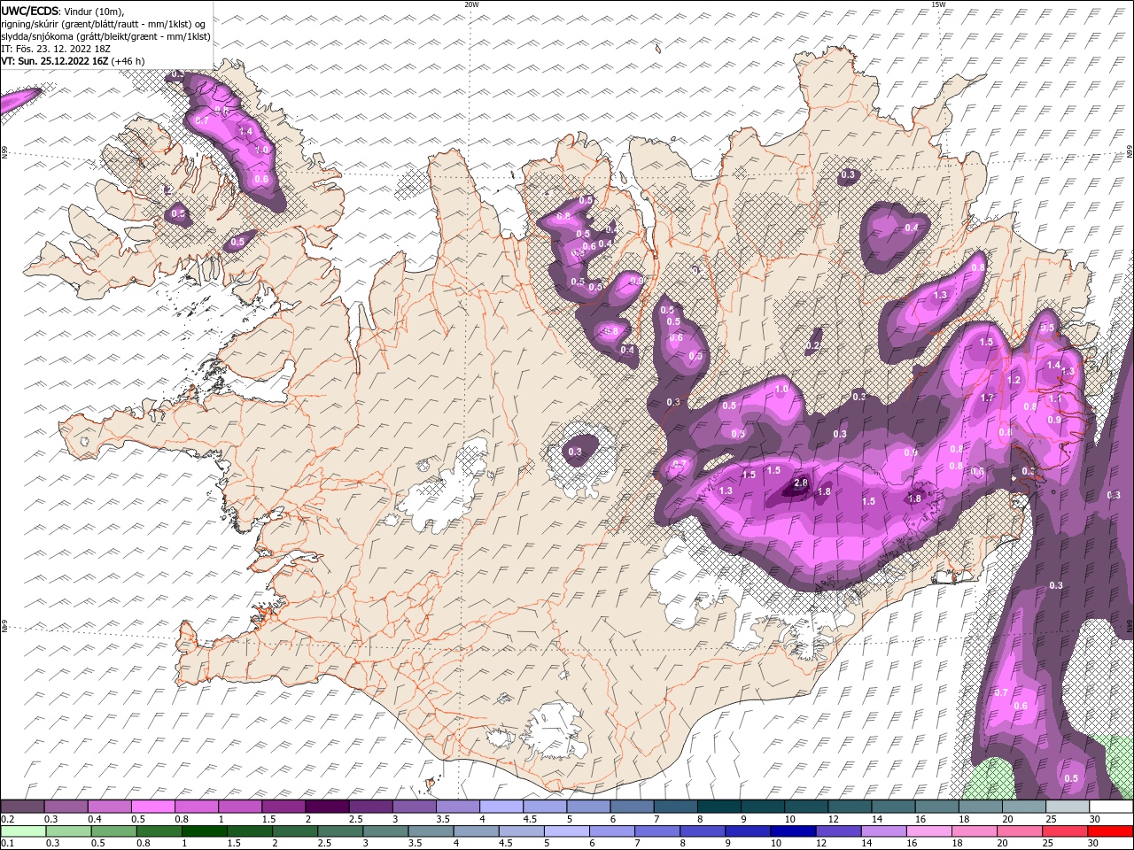Click the 'Vindur (10m)' header text
The height and width of the screenshot is (850, 1134).
click(94, 11)
